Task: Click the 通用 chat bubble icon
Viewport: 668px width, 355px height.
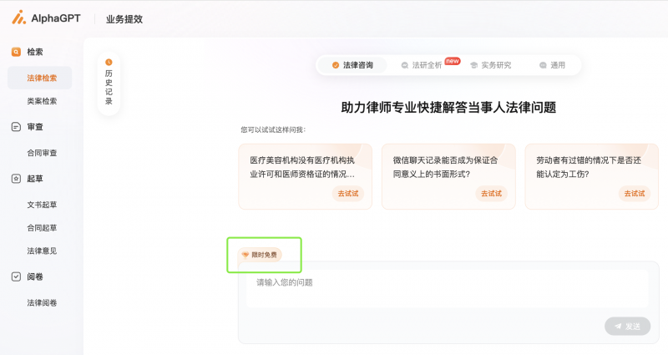Action: pos(543,65)
